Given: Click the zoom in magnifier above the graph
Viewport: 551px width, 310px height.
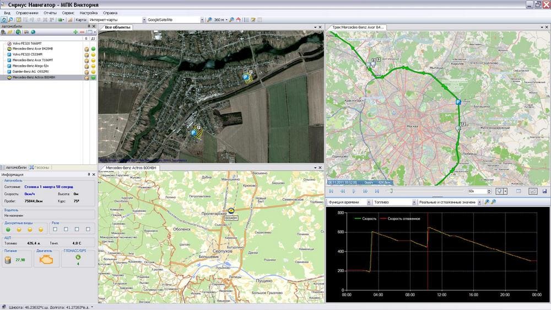Looking at the screenshot, I should click(487, 202).
